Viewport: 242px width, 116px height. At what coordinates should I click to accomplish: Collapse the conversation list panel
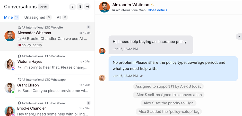pyautogui.click(x=87, y=7)
